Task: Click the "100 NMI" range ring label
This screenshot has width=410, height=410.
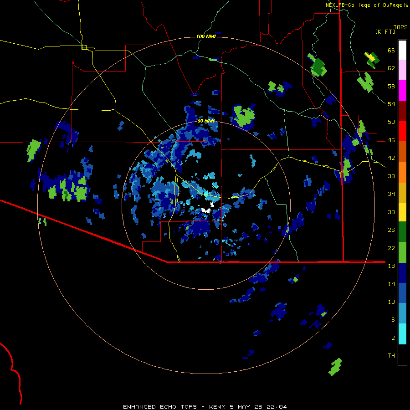Action: (206, 36)
